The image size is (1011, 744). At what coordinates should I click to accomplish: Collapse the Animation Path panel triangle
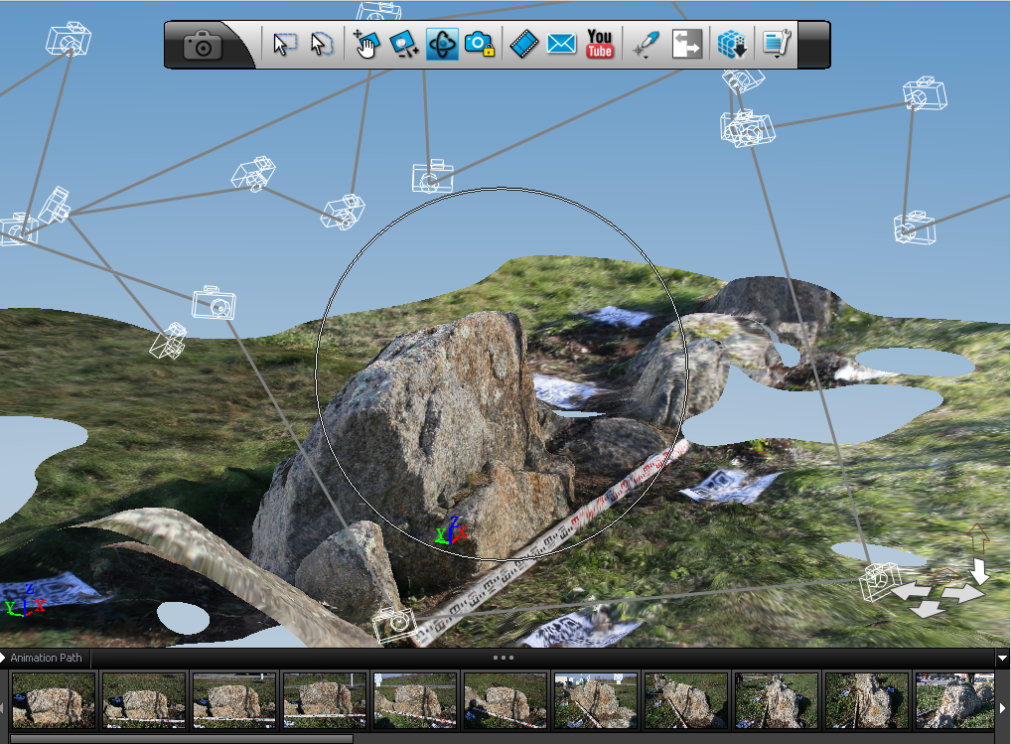pyautogui.click(x=4, y=658)
